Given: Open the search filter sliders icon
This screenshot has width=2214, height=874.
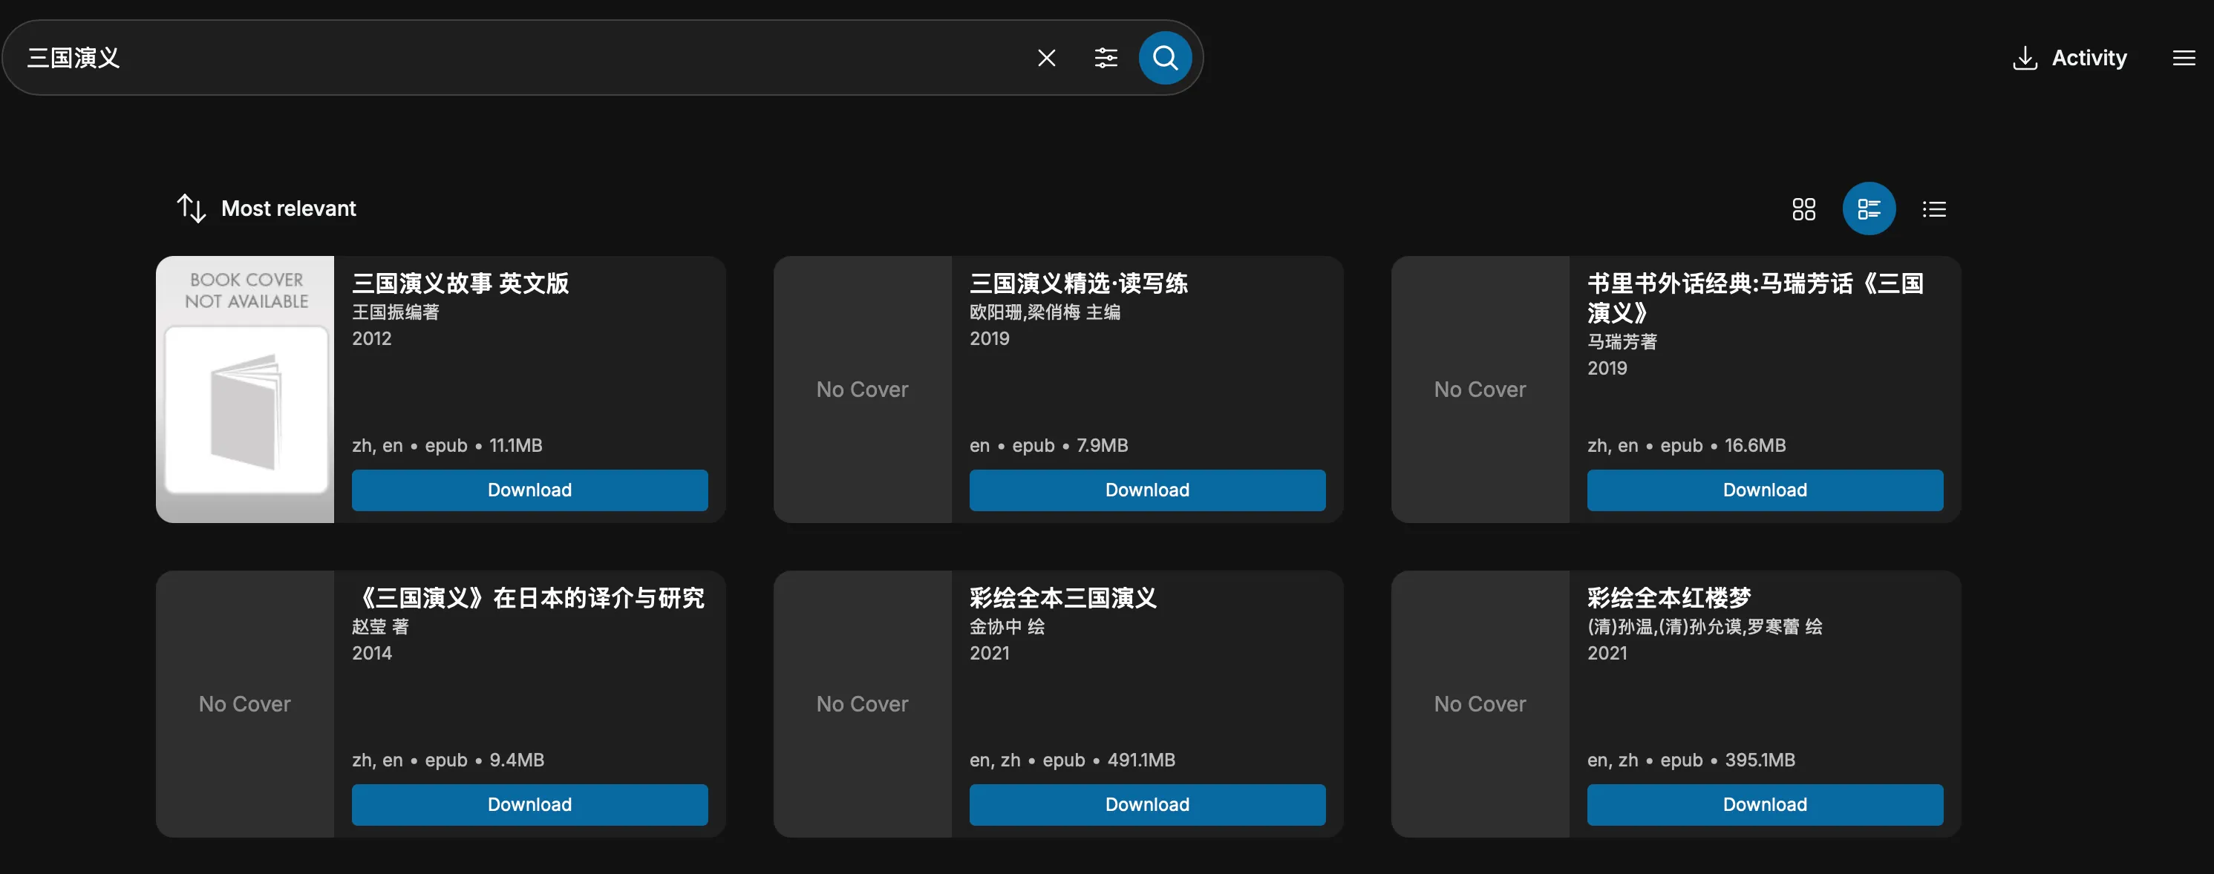Looking at the screenshot, I should 1106,58.
